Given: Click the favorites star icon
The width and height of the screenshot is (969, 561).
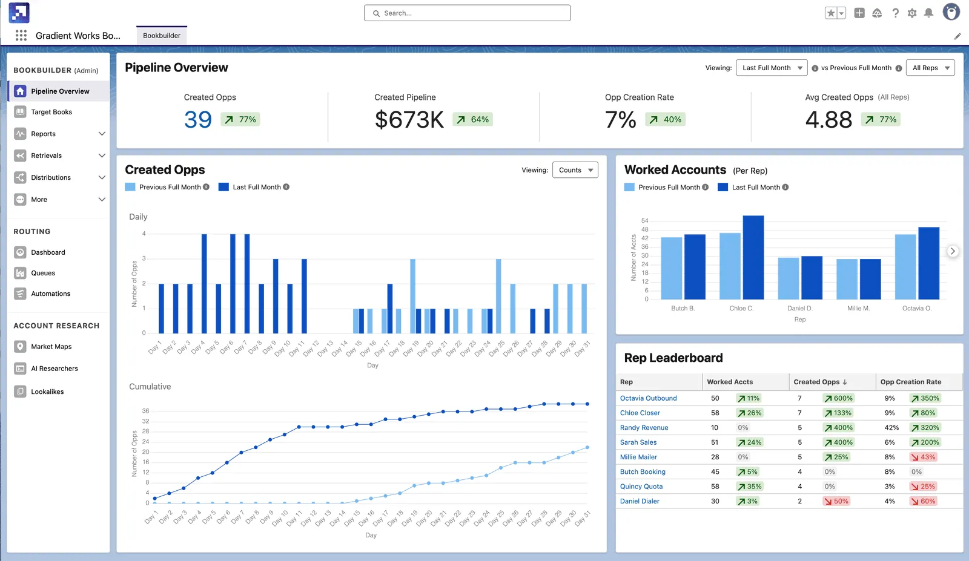Looking at the screenshot, I should 831,13.
